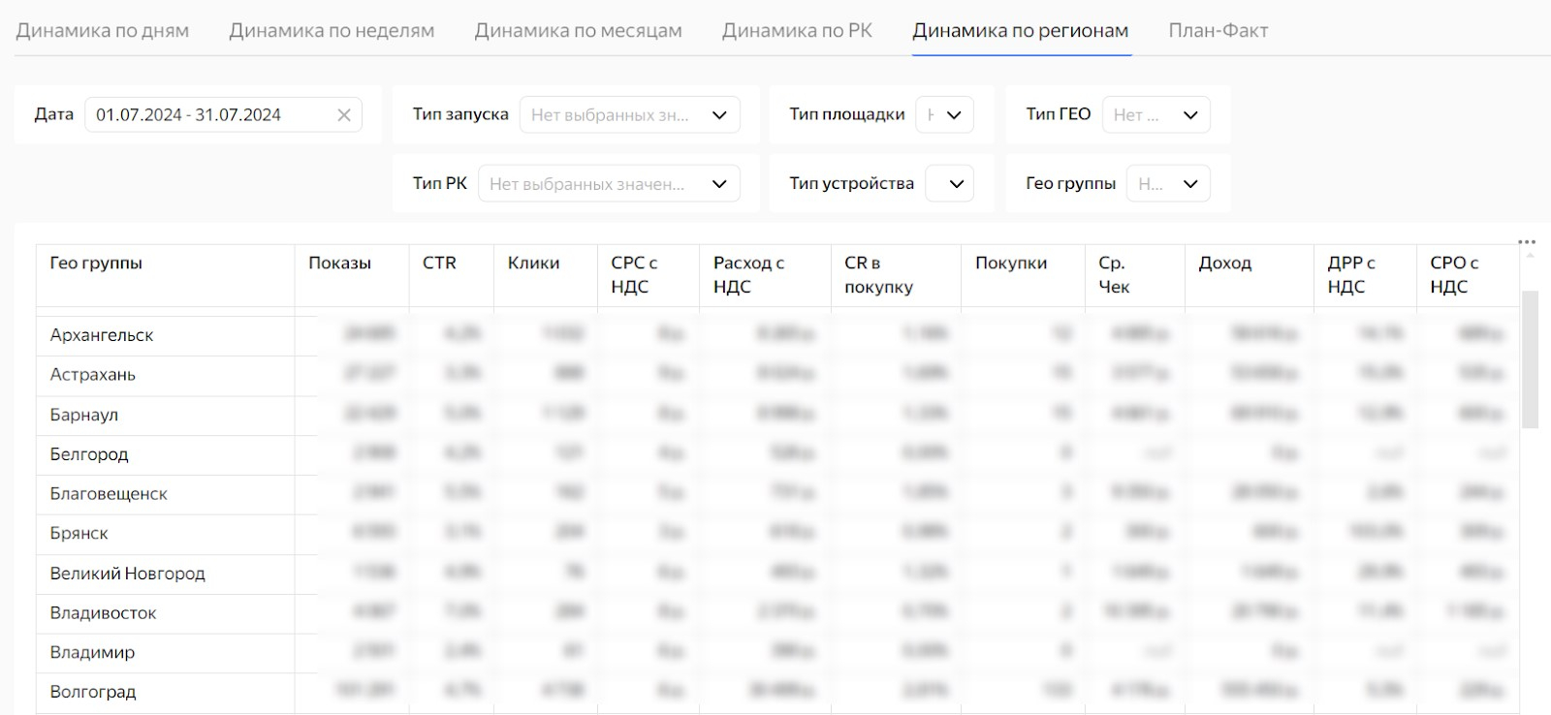Image resolution: width=1551 pixels, height=715 pixels.
Task: Open the Динамика по неделям tab
Action: [332, 31]
